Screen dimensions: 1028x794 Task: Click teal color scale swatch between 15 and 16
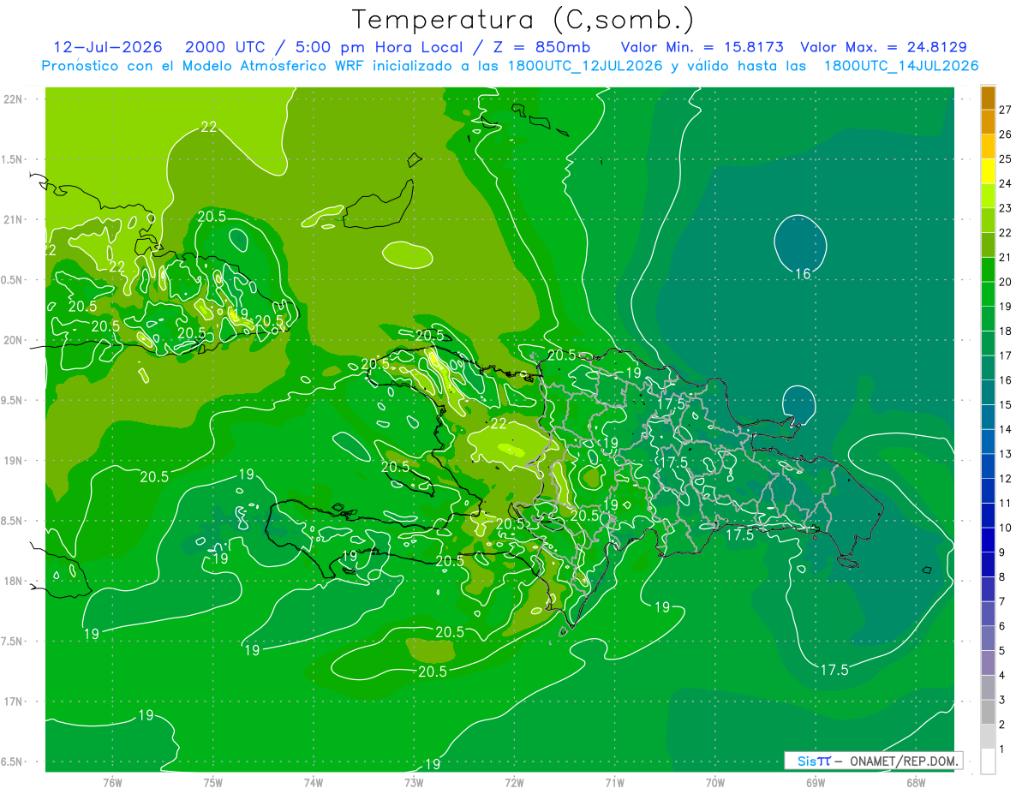[x=988, y=393]
